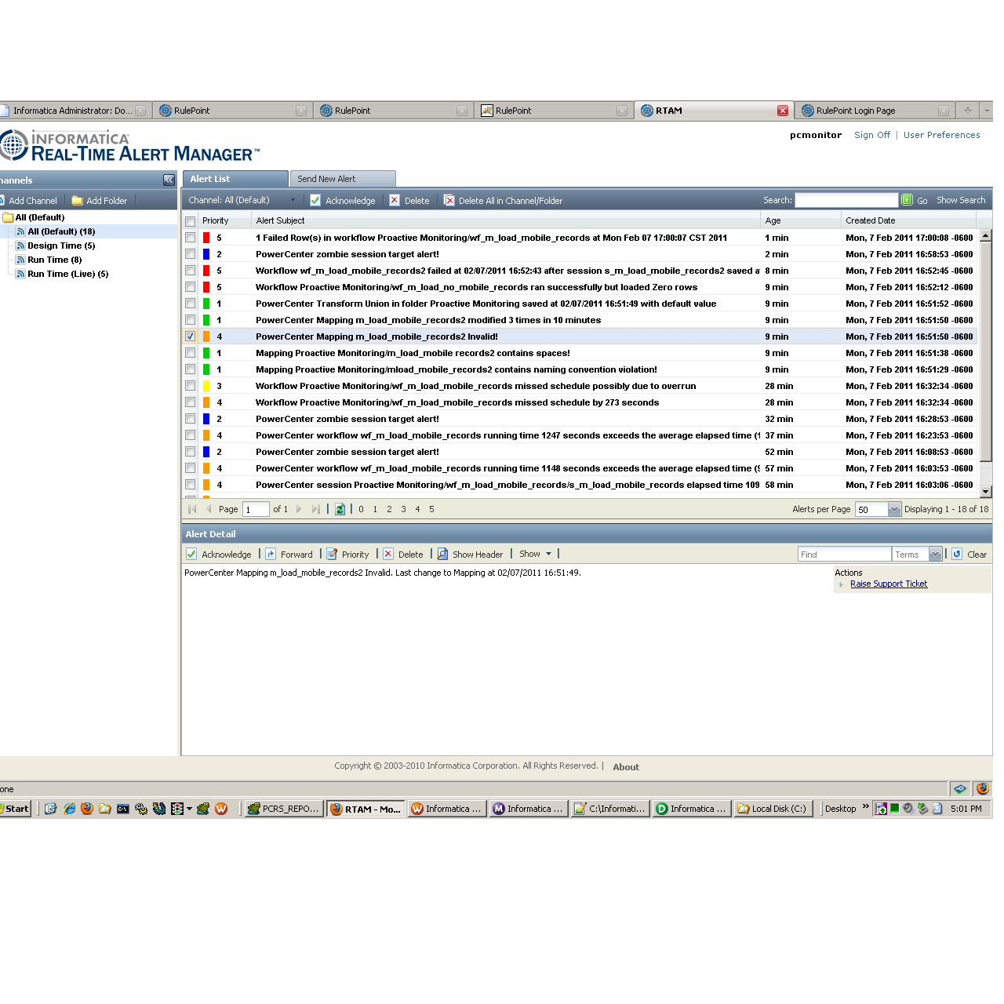The image size is (1004, 1004).
Task: Go to the previous page of alerts
Action: tap(209, 509)
